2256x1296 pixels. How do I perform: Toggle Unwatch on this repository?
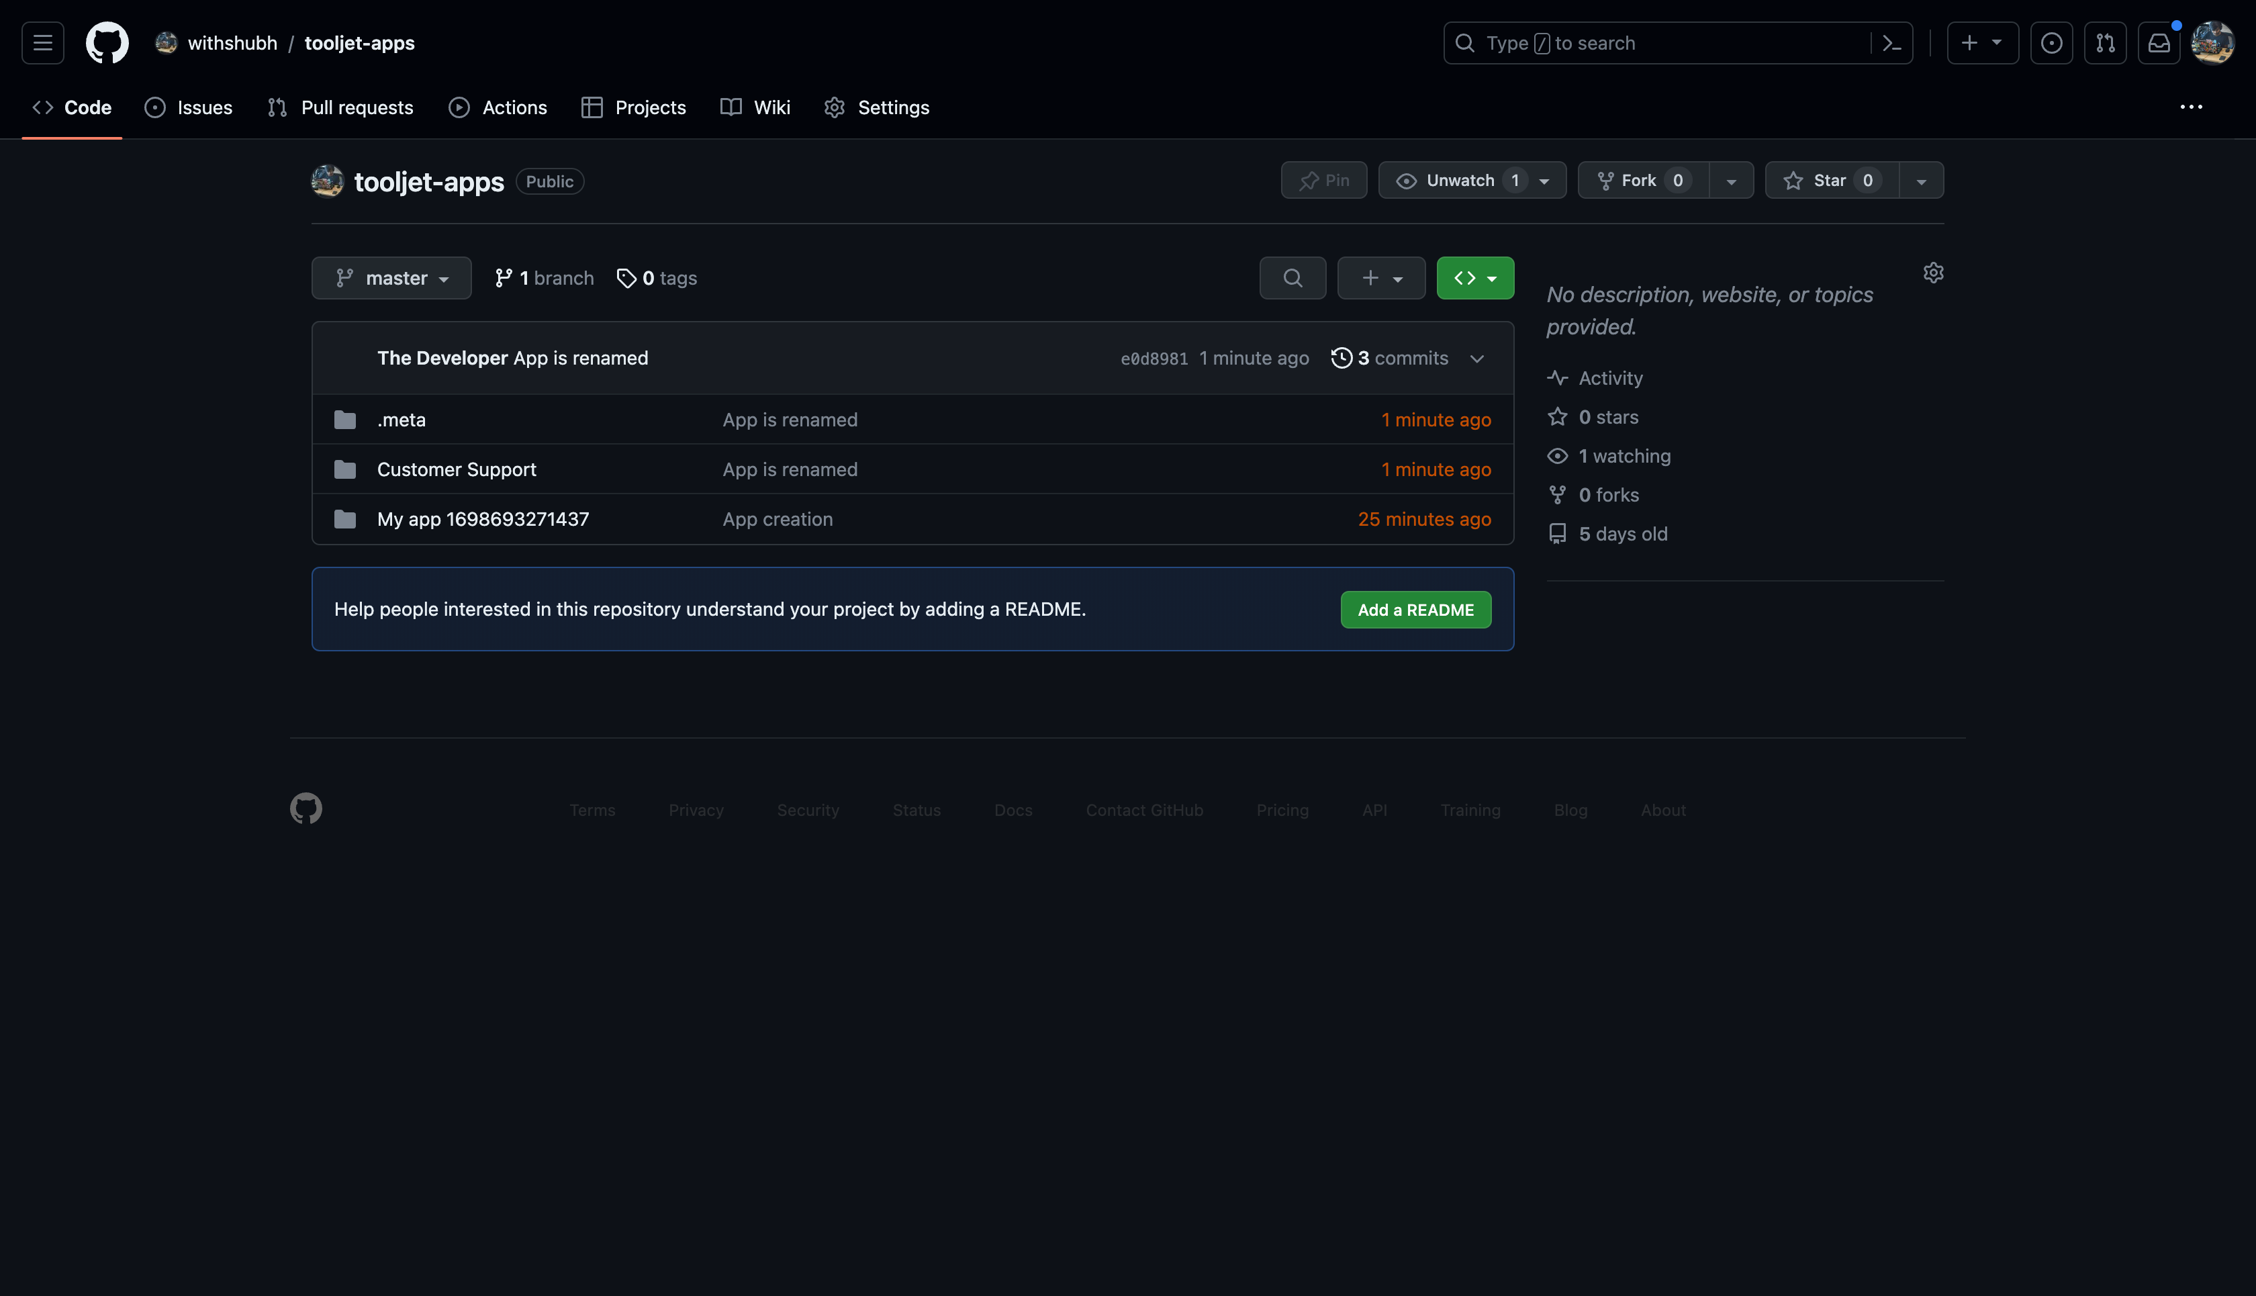point(1460,181)
